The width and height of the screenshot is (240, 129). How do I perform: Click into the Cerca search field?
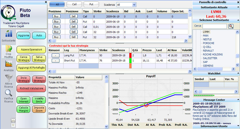coord(214,26)
